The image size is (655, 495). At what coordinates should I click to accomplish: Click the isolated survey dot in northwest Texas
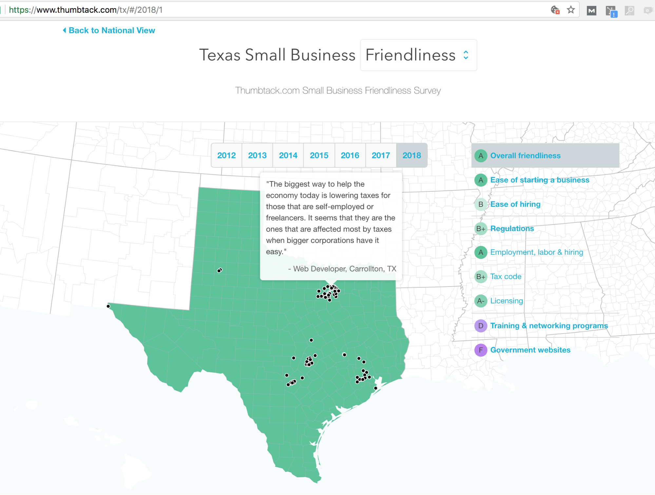tap(220, 270)
